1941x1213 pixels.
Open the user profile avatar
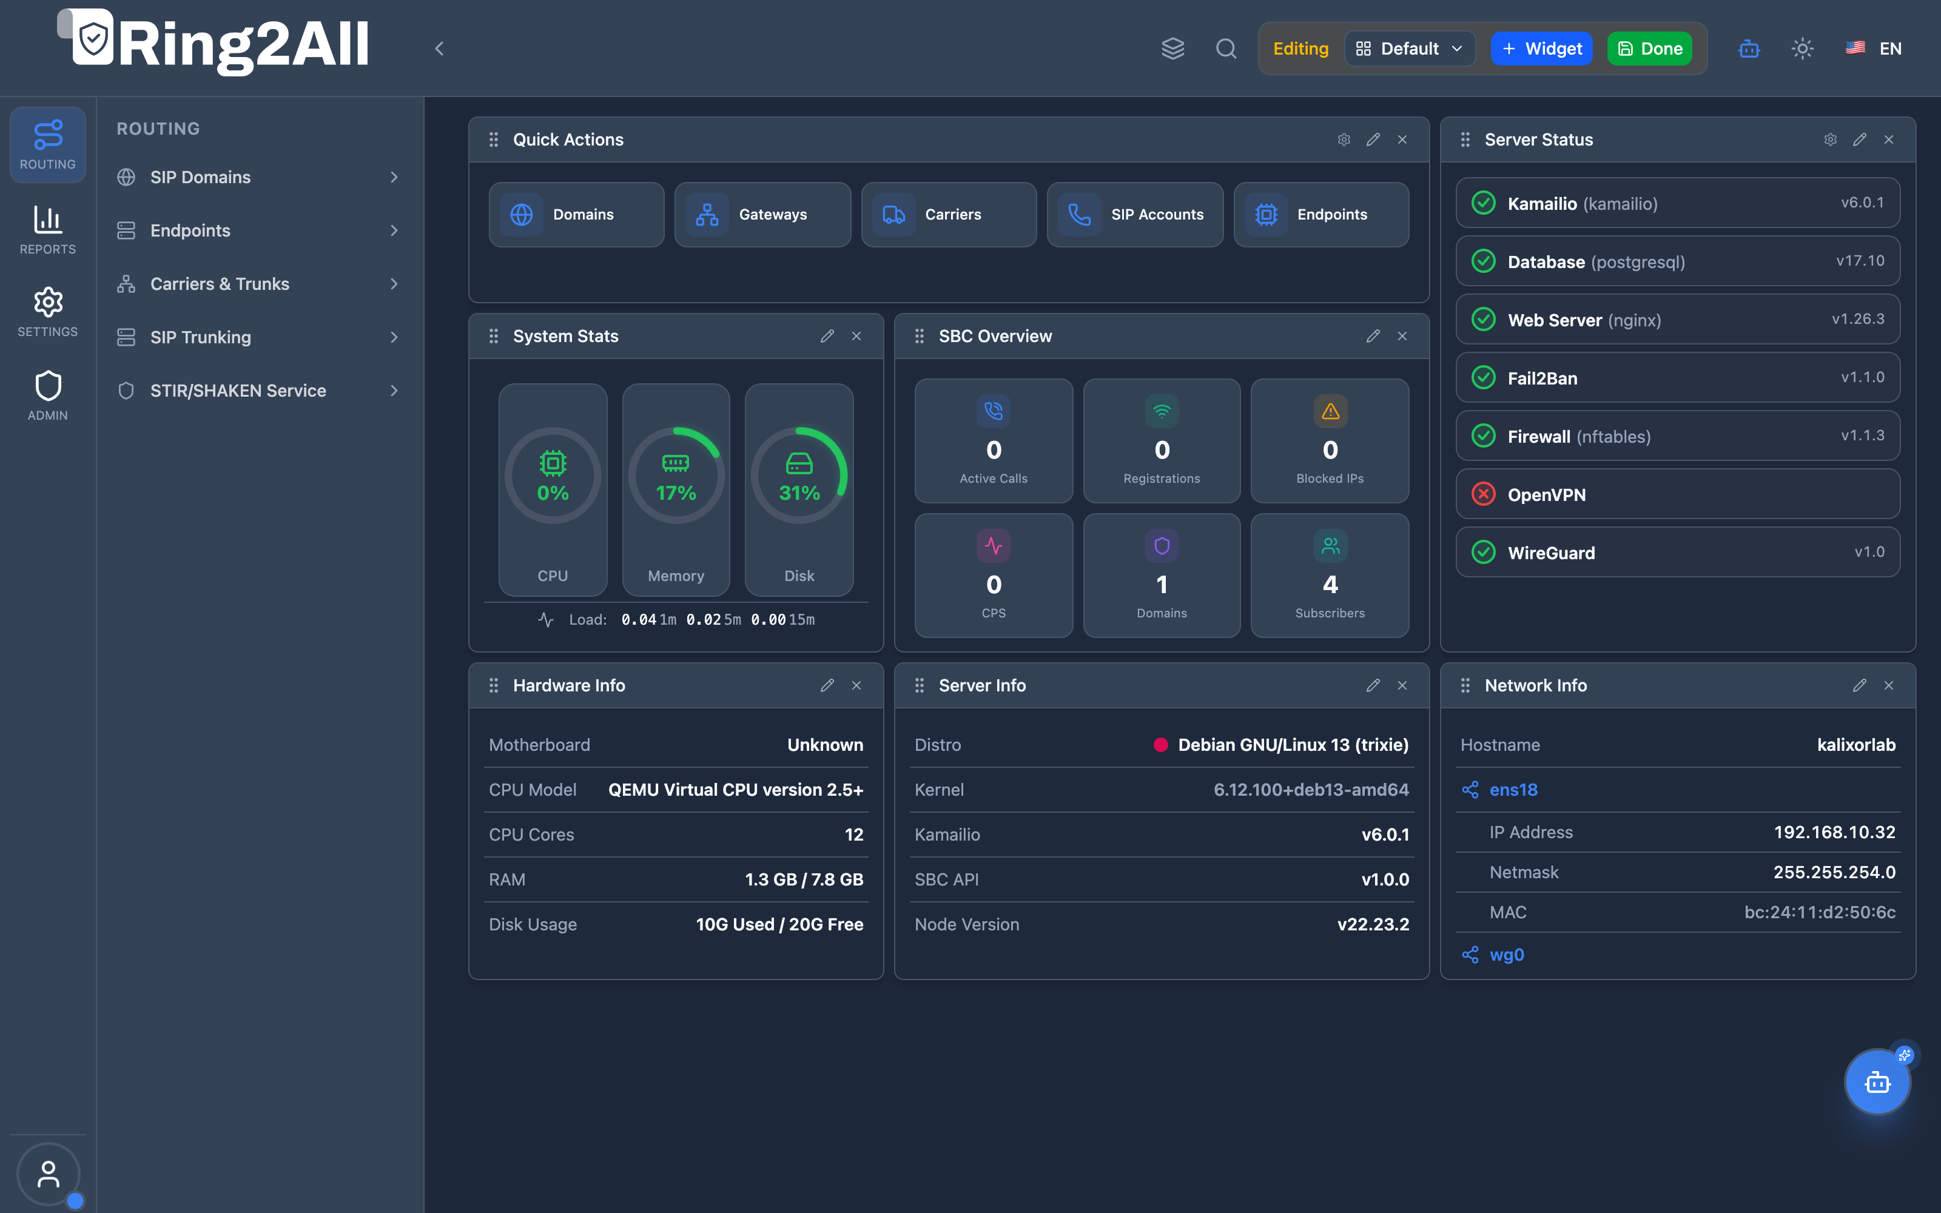coord(48,1175)
